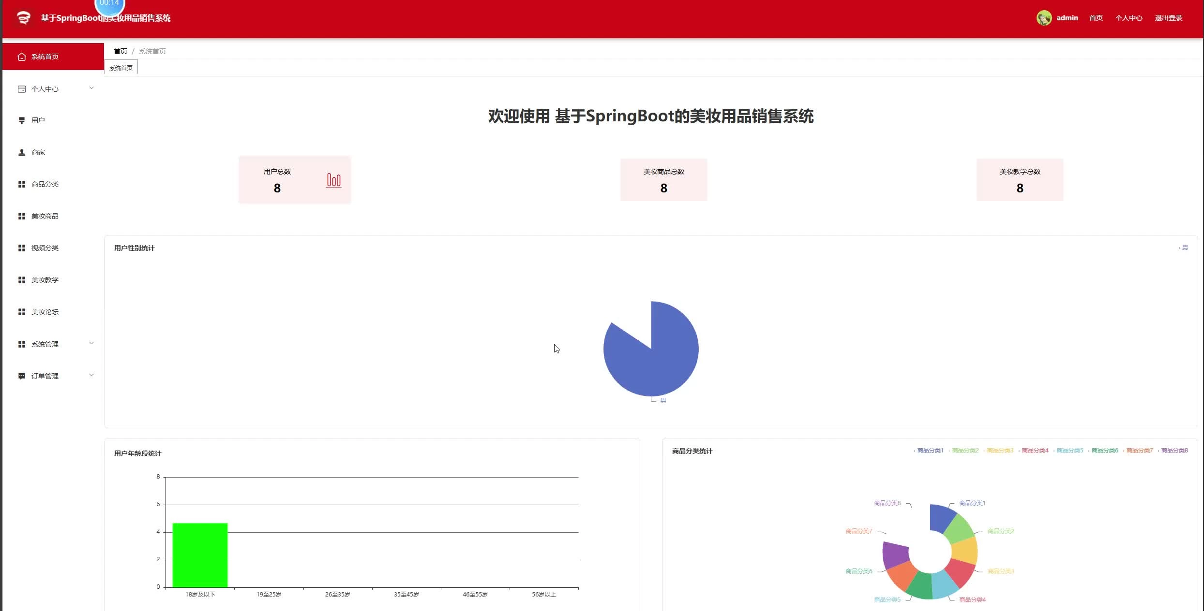
Task: Open the 美妆商品 menu item
Action: point(45,216)
